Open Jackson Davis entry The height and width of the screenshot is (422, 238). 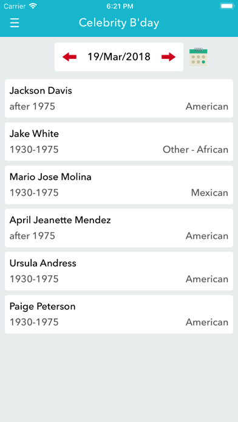click(x=119, y=98)
